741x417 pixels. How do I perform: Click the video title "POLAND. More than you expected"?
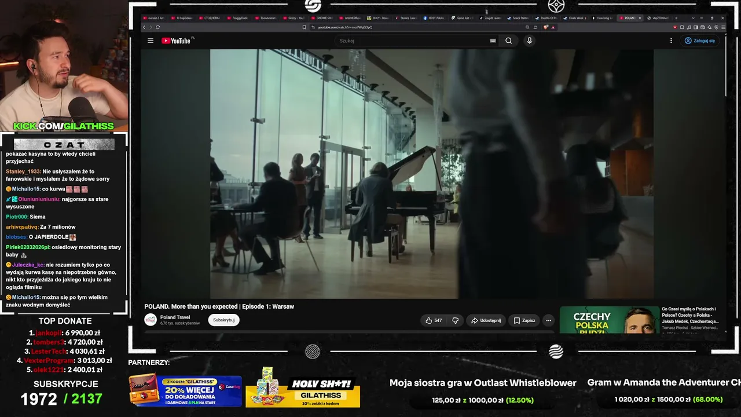coord(219,306)
